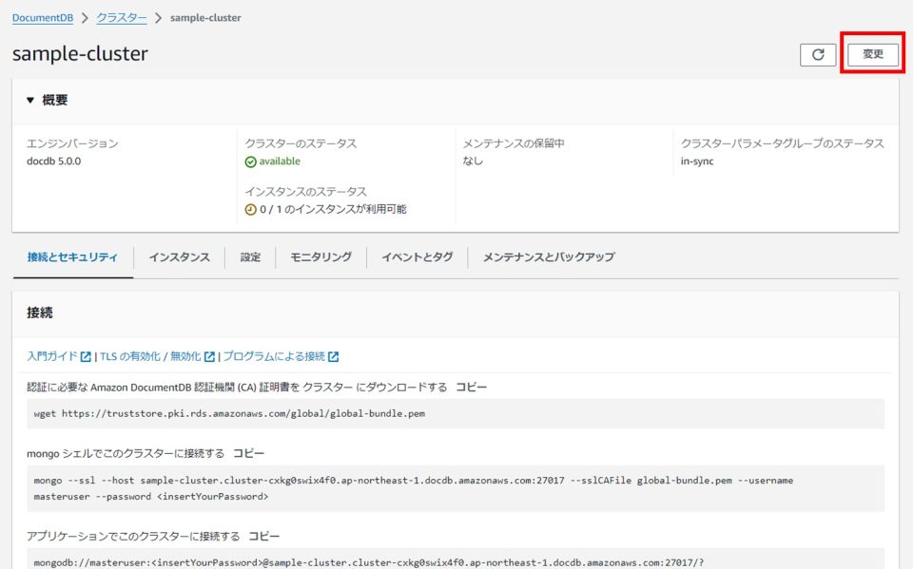Click the wget command code block

(x=456, y=413)
